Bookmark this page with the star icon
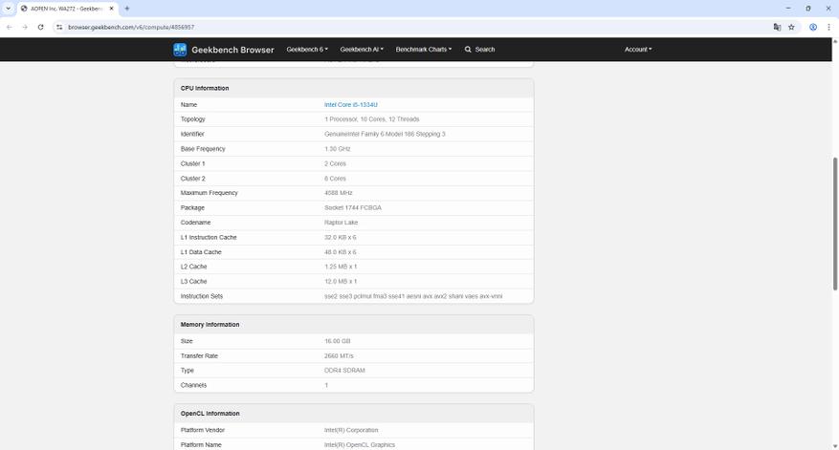839x450 pixels. click(791, 28)
